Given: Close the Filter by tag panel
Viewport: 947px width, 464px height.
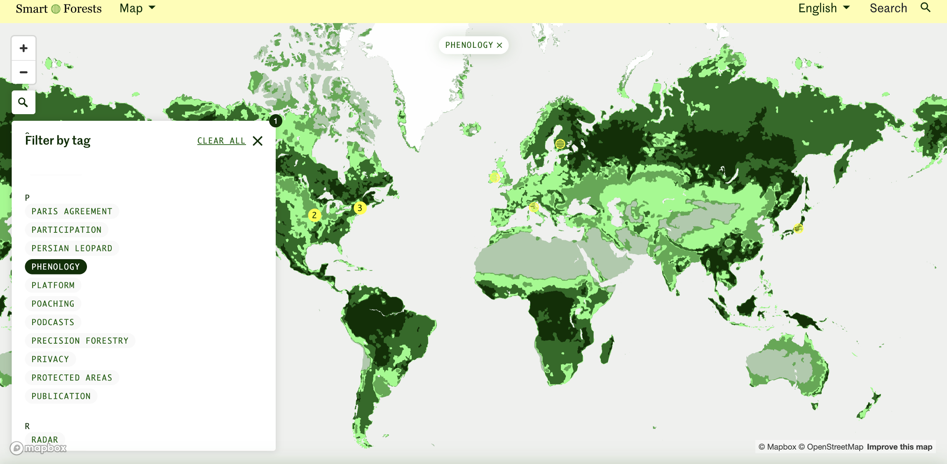Looking at the screenshot, I should pyautogui.click(x=258, y=141).
